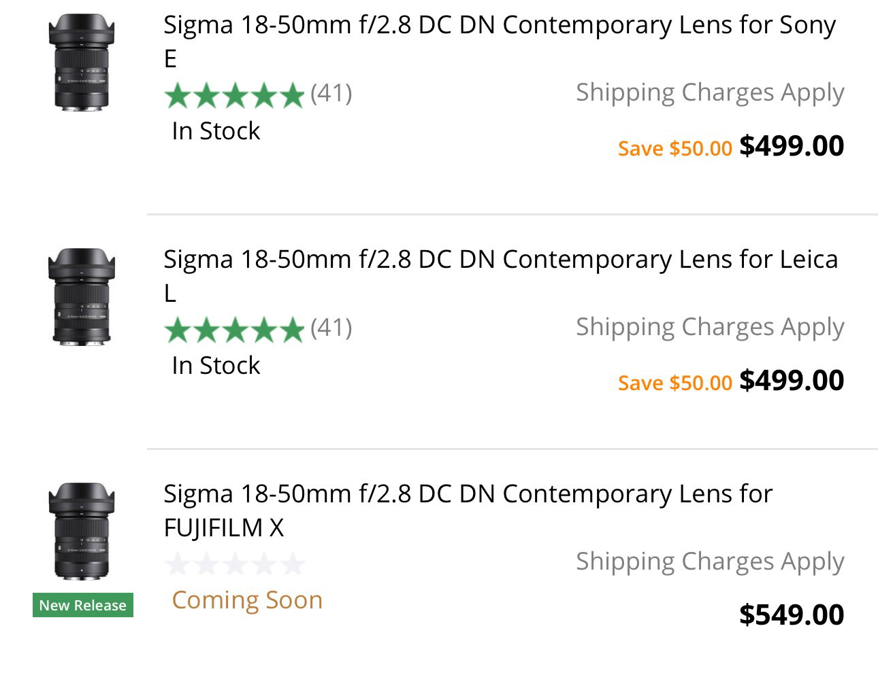Click the green star rating for Leica L lens
This screenshot has height=675, width=878.
tap(234, 330)
